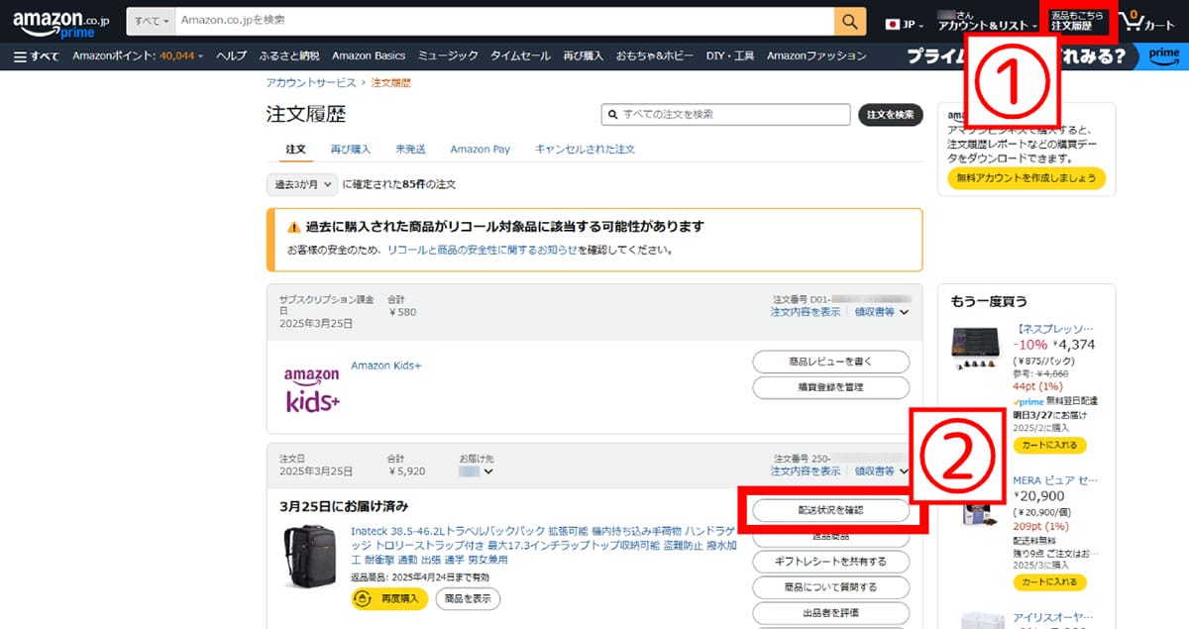Click the yellow 再度購入 button
This screenshot has width=1189, height=629.
point(389,598)
